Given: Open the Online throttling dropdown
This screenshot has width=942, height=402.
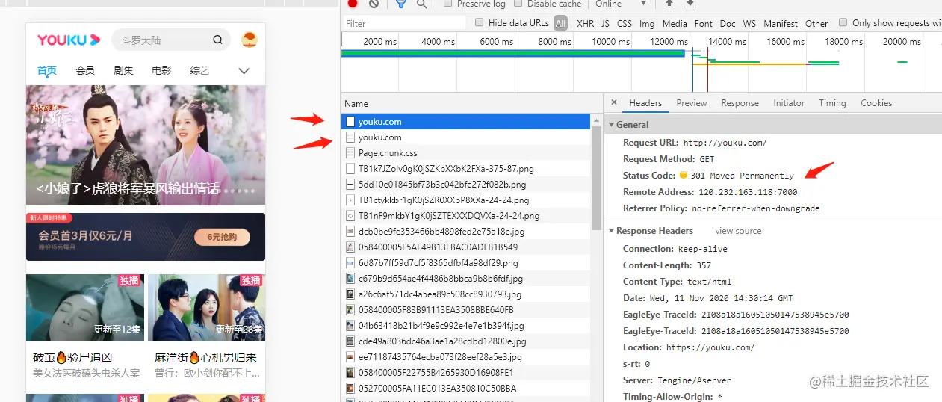Looking at the screenshot, I should tap(621, 4).
